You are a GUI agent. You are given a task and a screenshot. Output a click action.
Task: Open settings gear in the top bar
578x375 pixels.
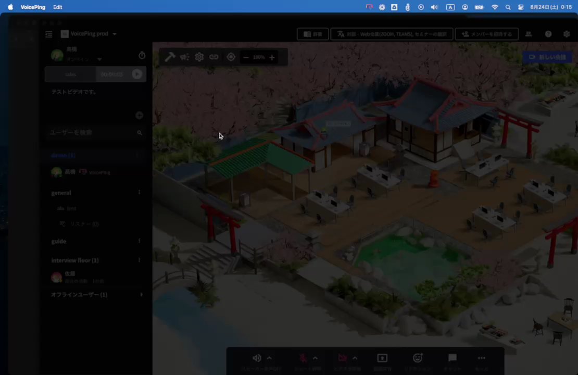click(x=567, y=34)
